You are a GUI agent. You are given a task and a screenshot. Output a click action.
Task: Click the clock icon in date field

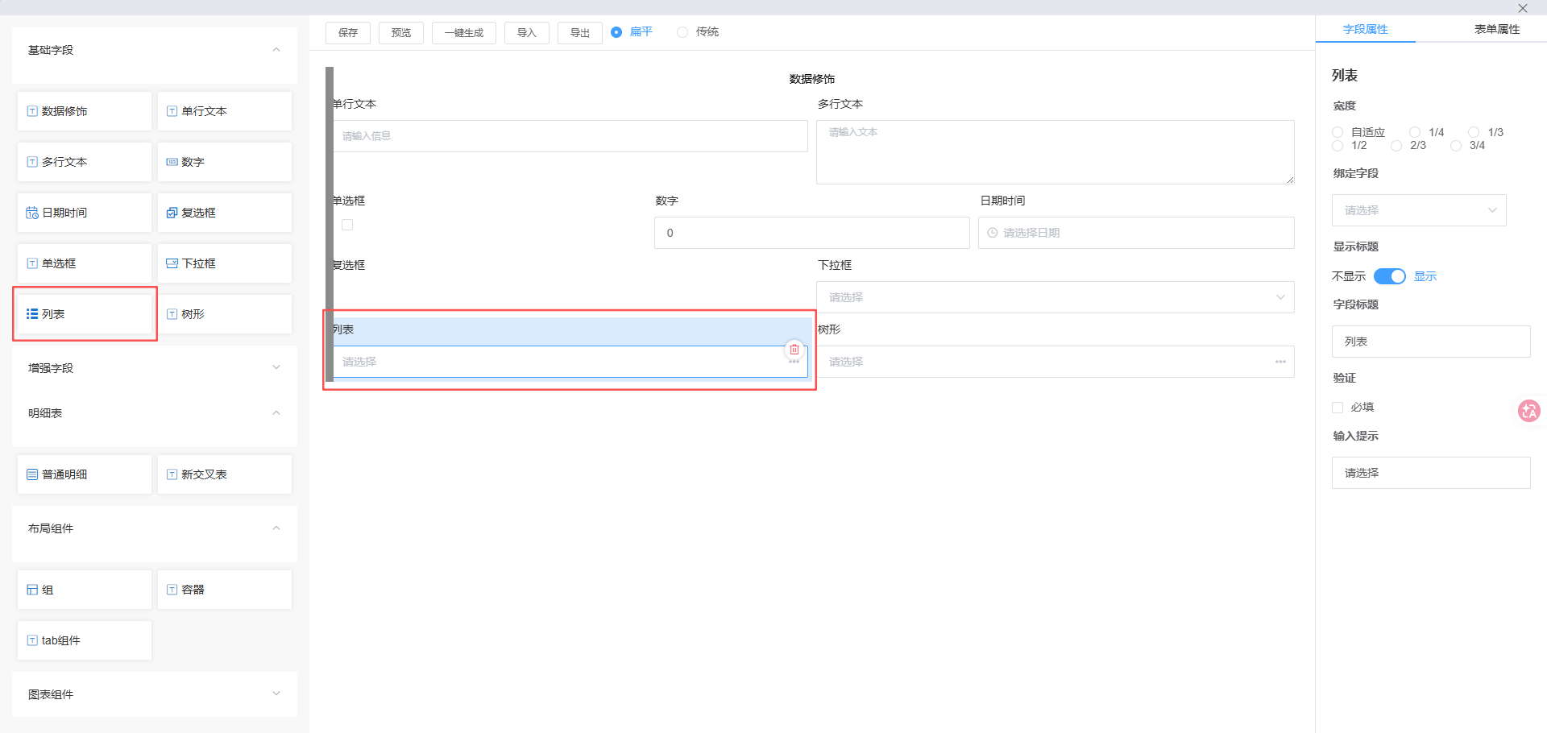pos(993,233)
